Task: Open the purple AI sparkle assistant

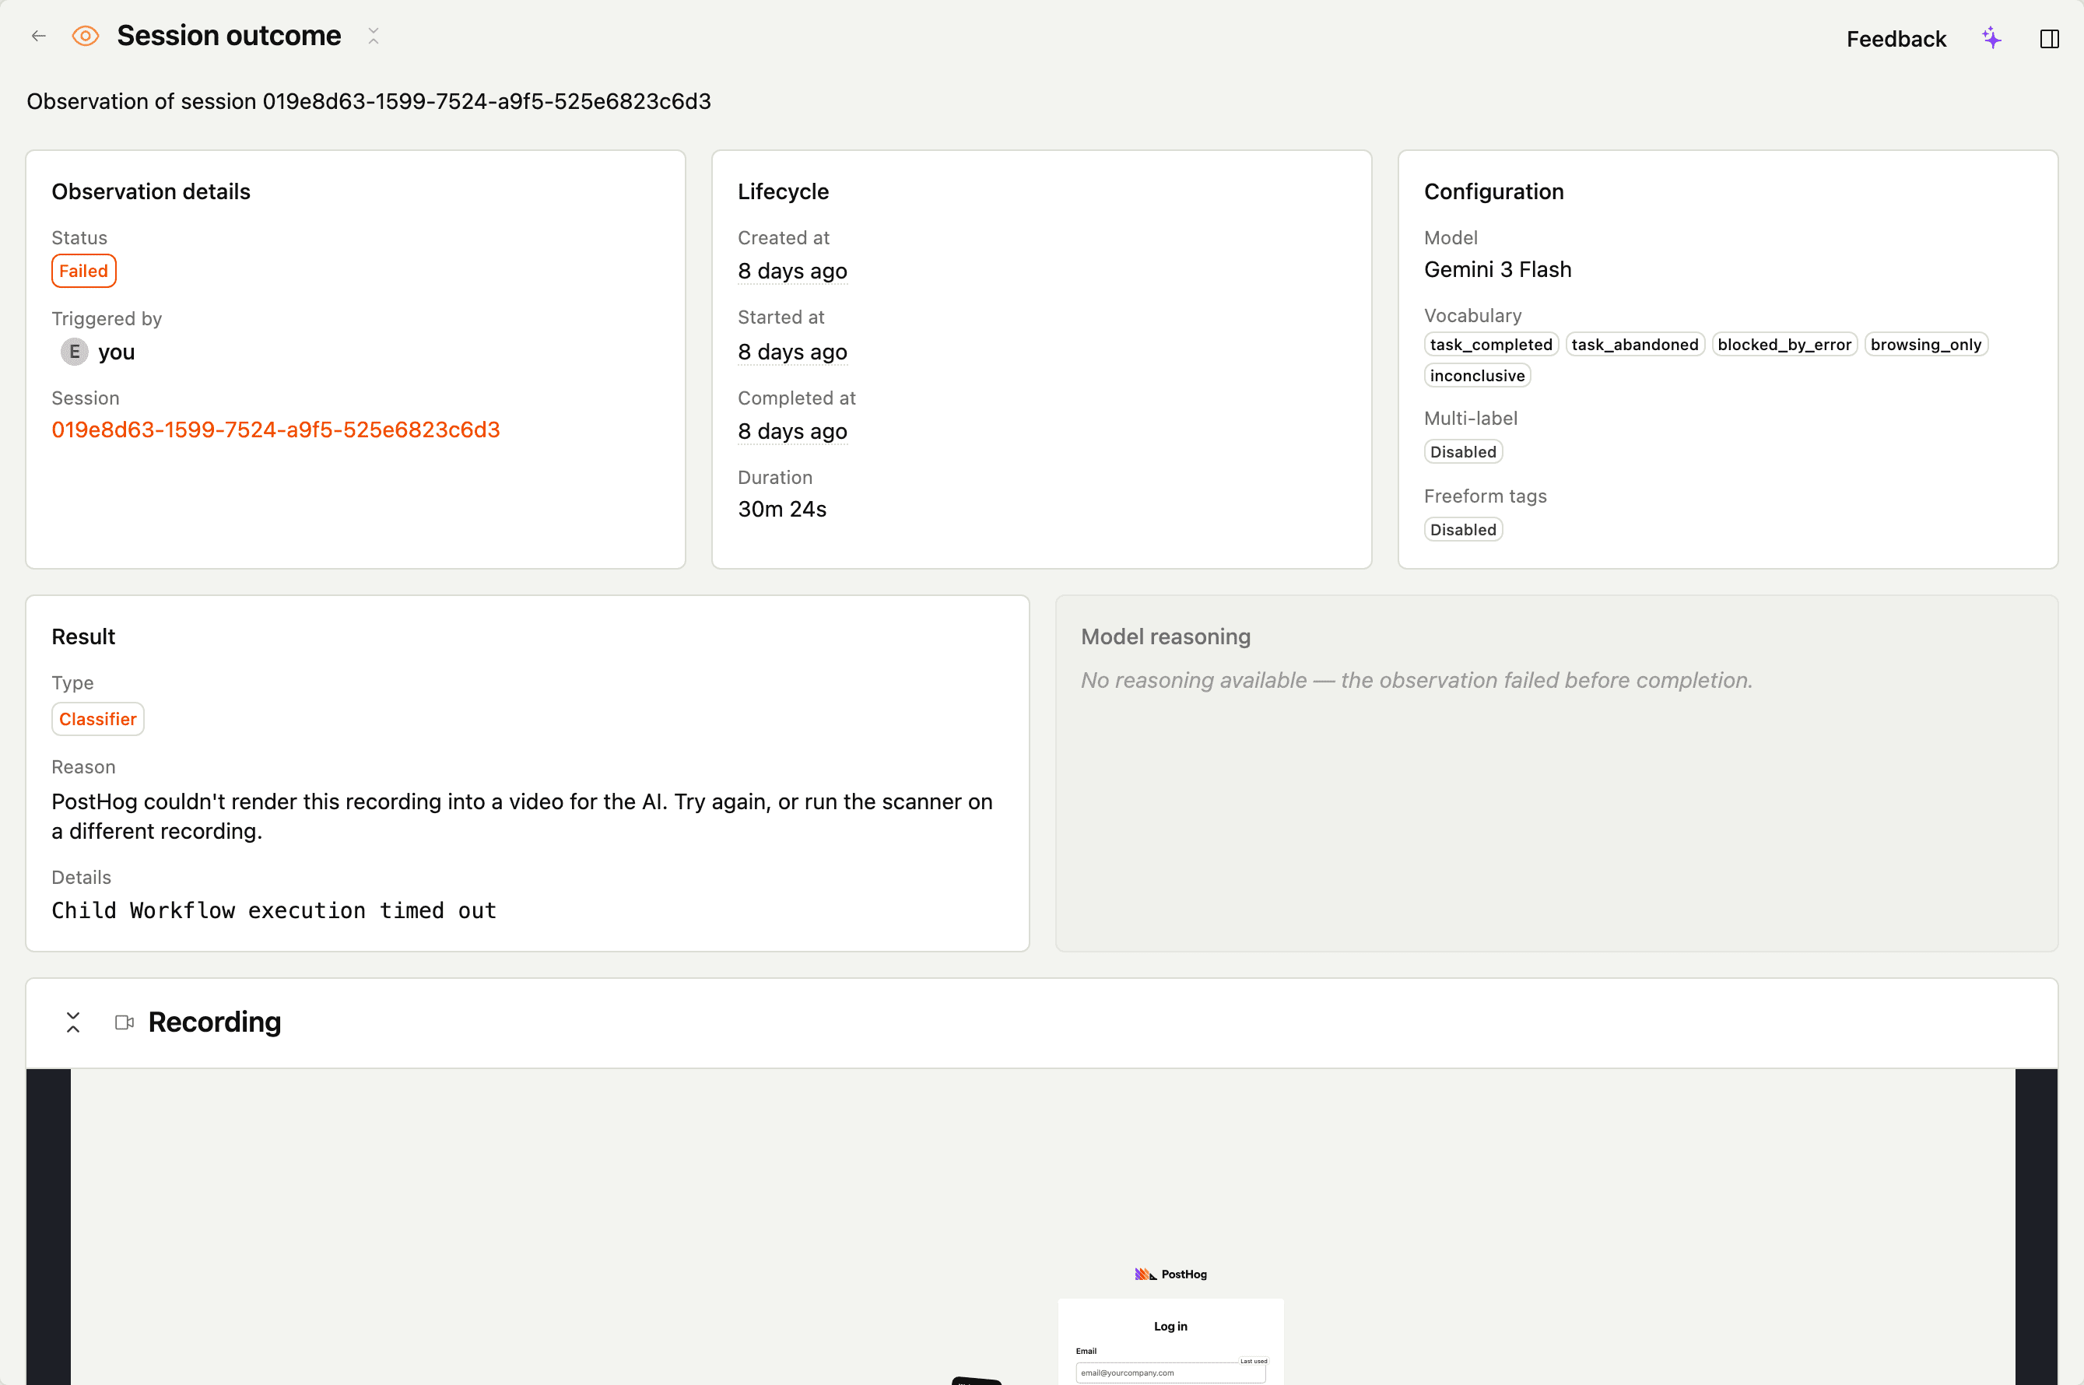Action: (x=1991, y=38)
